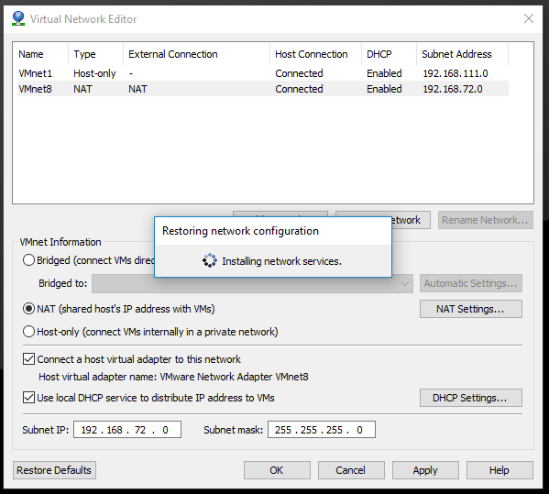The height and width of the screenshot is (494, 549).
Task: Click the Rename Network button
Action: [x=485, y=220]
